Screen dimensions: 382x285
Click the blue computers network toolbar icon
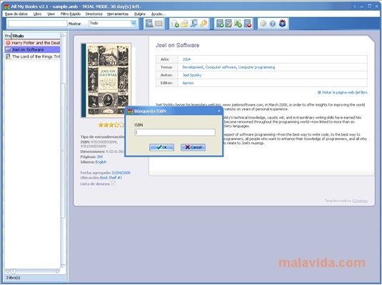pyautogui.click(x=194, y=24)
